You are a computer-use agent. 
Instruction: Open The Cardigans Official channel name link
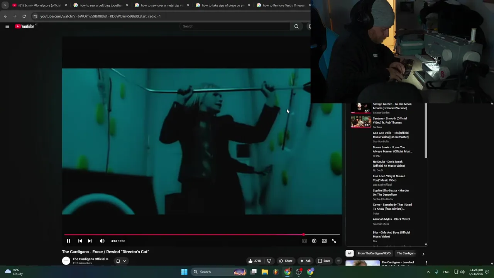[89, 259]
